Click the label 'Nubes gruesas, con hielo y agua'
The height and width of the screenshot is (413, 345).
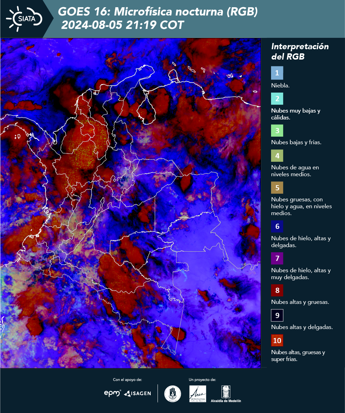pyautogui.click(x=301, y=206)
